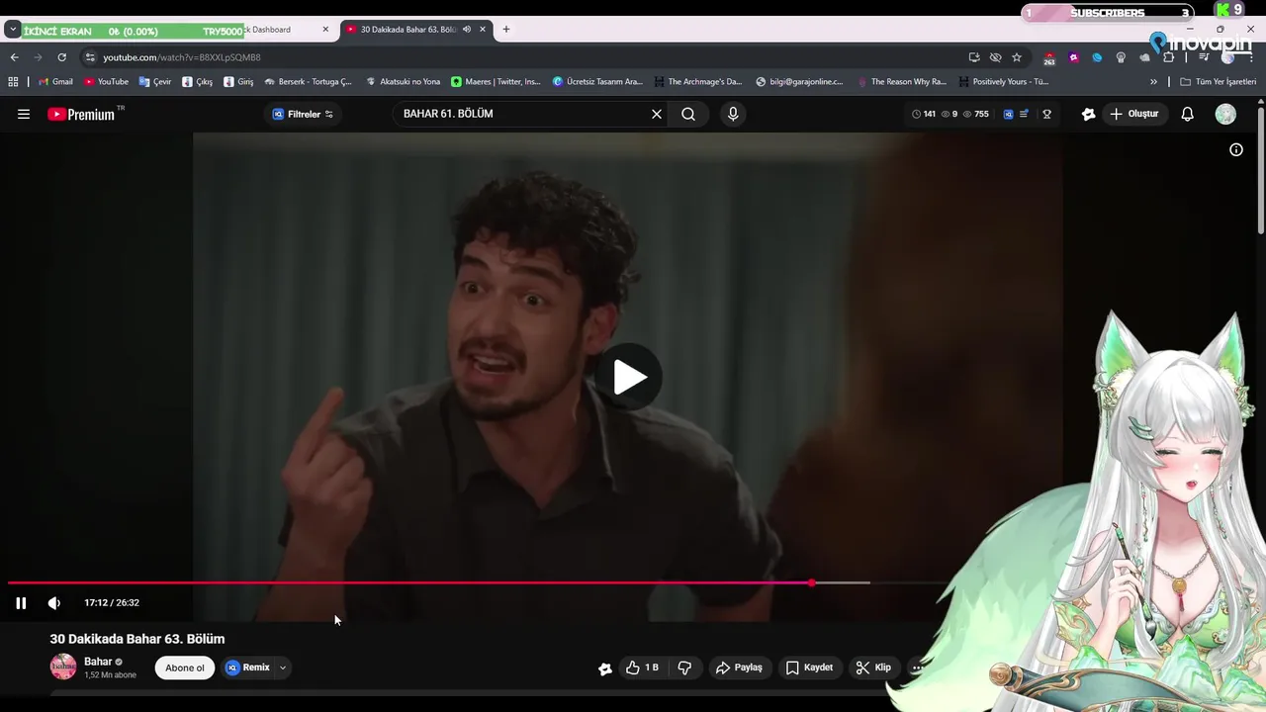Mute tab via audio speaker icon
1266x712 pixels.
[x=467, y=30]
